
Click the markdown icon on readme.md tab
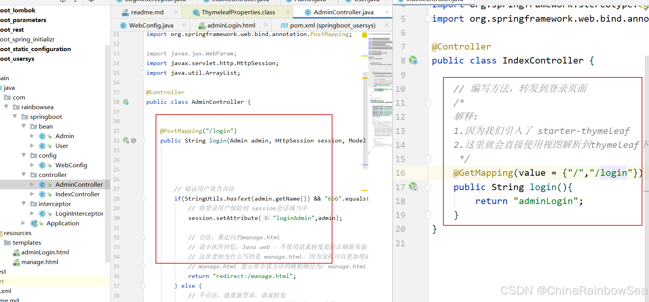tap(125, 13)
